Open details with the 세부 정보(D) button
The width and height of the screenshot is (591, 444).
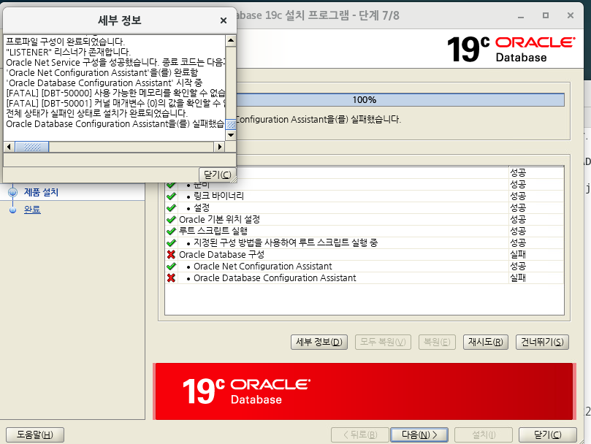(x=319, y=342)
